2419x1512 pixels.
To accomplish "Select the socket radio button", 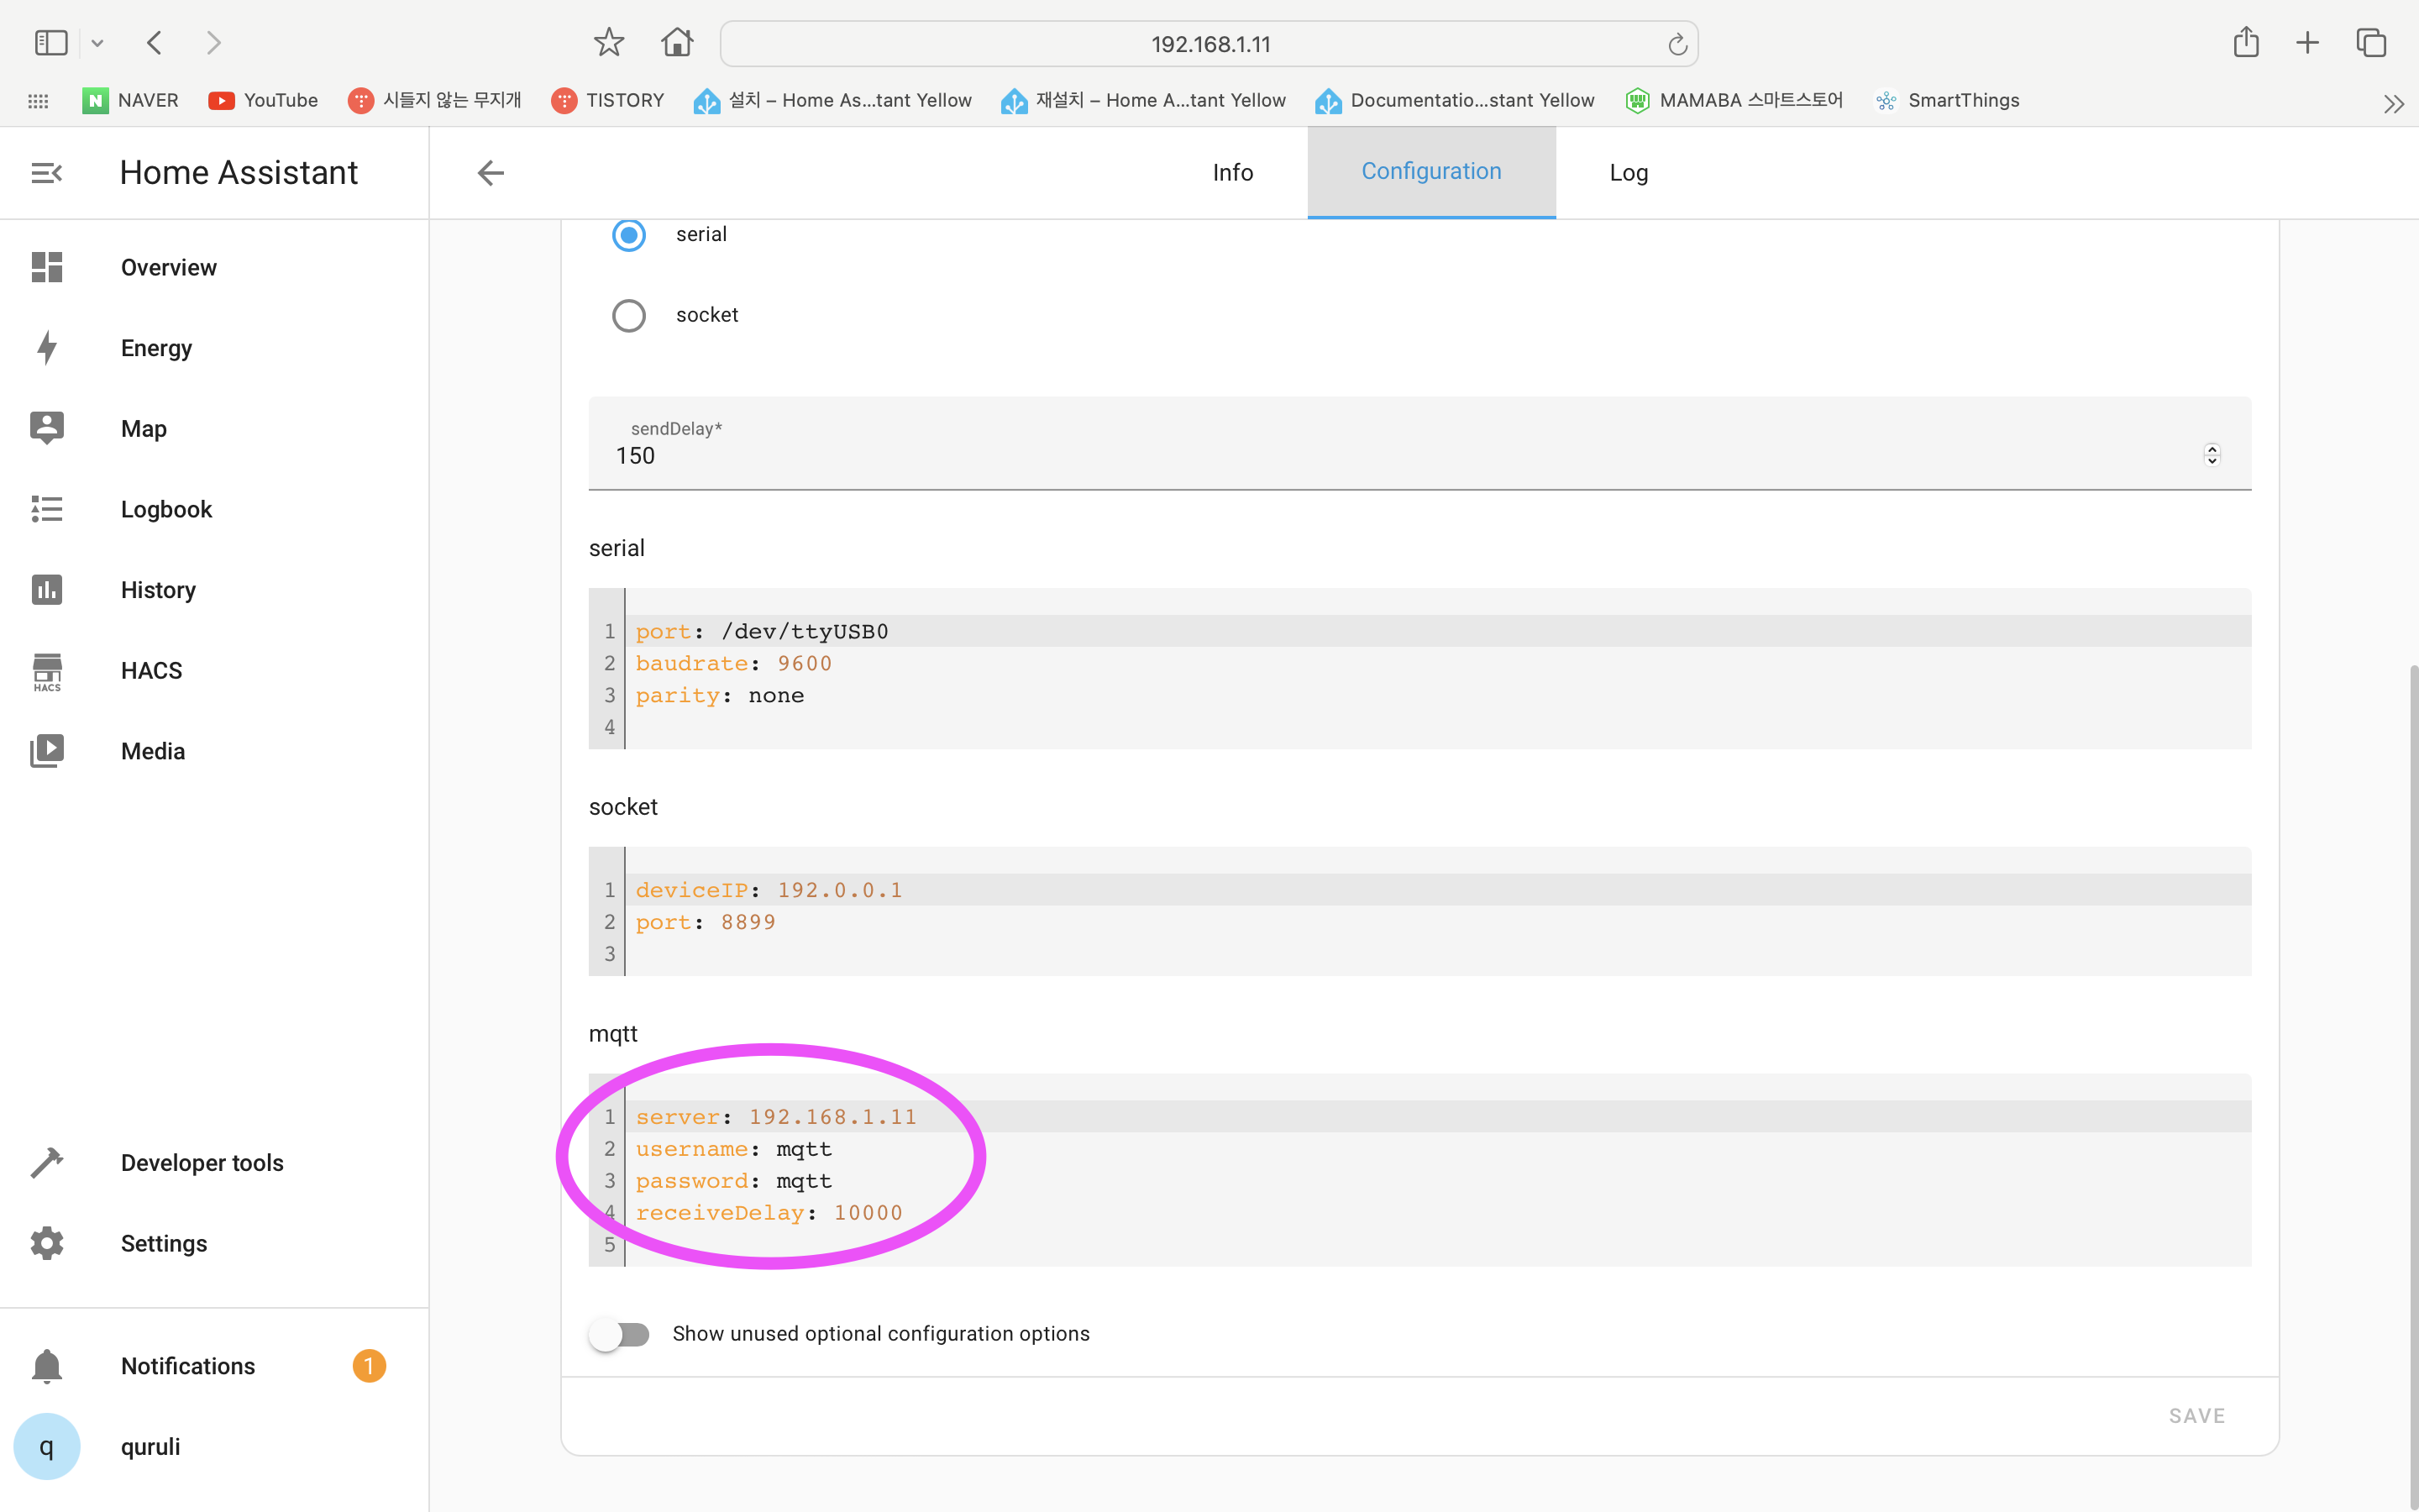I will pyautogui.click(x=629, y=315).
